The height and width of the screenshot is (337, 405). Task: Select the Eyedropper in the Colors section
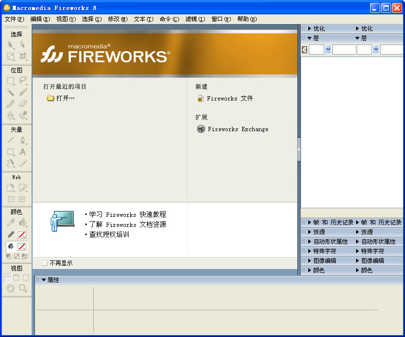[x=11, y=222]
